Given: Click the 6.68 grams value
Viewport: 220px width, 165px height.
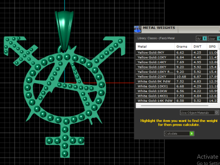Looking at the screenshot, I should pyautogui.click(x=180, y=86).
